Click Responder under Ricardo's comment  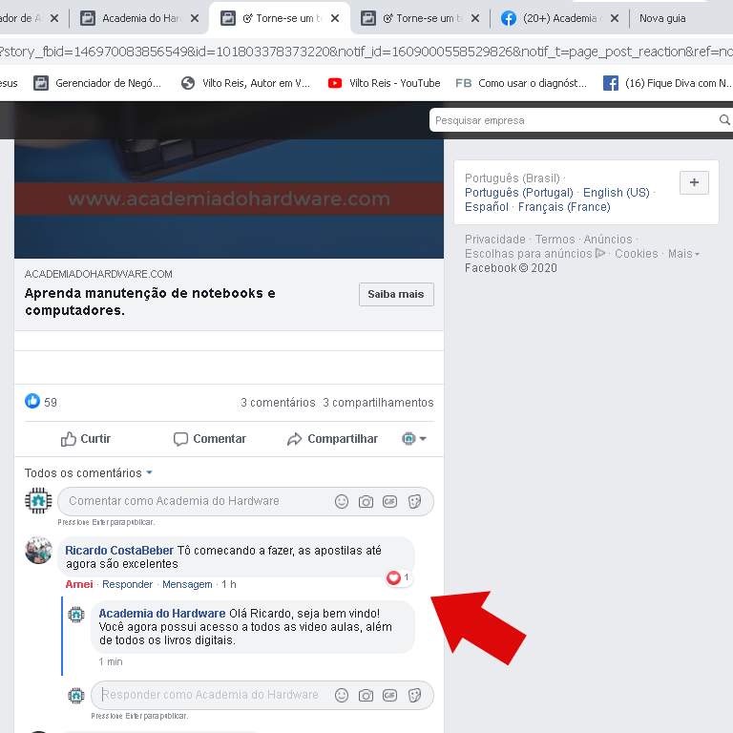point(127,584)
